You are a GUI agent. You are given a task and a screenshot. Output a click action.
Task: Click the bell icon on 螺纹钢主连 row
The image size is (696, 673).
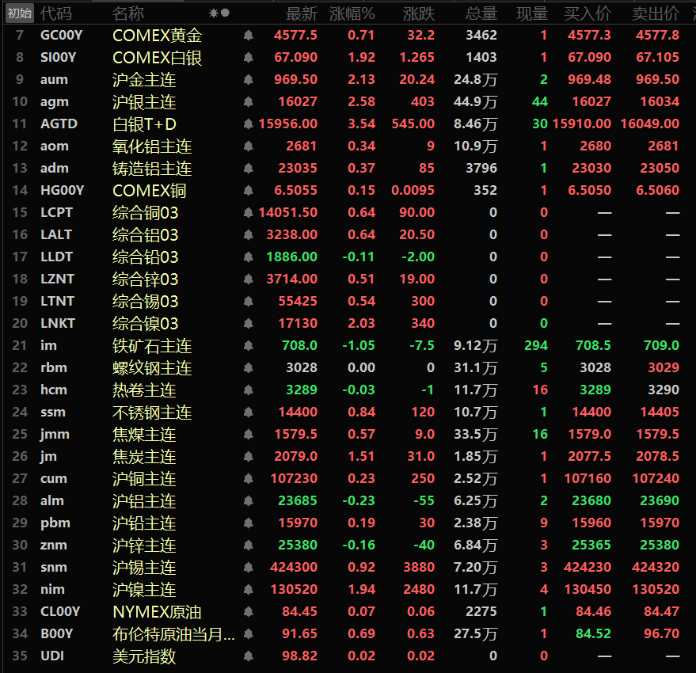click(x=248, y=368)
